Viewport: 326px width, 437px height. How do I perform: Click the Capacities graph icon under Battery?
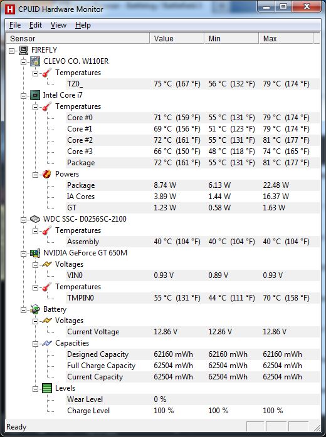pyautogui.click(x=47, y=343)
